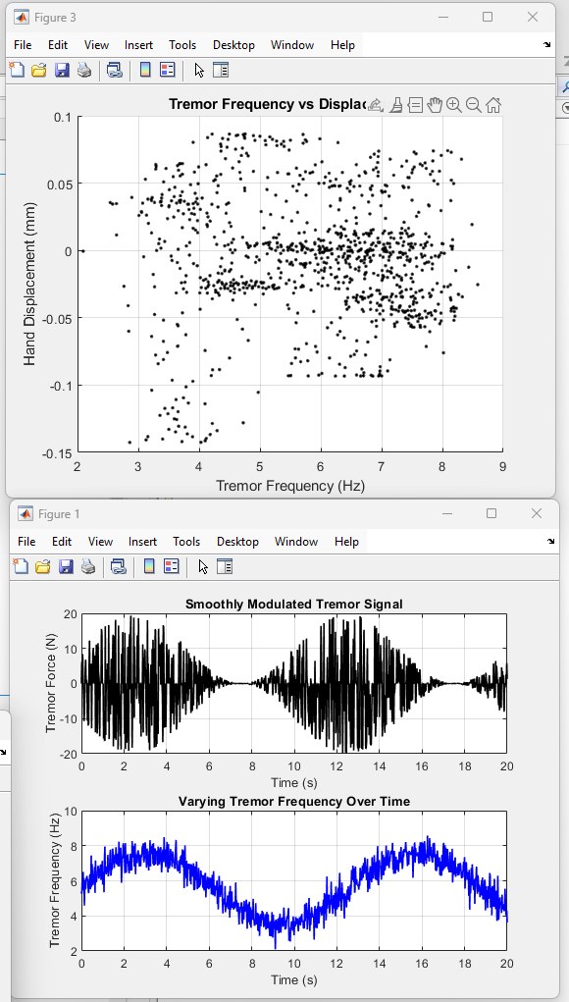Open the View menu in Figure 3
569x1002 pixels.
tap(96, 45)
